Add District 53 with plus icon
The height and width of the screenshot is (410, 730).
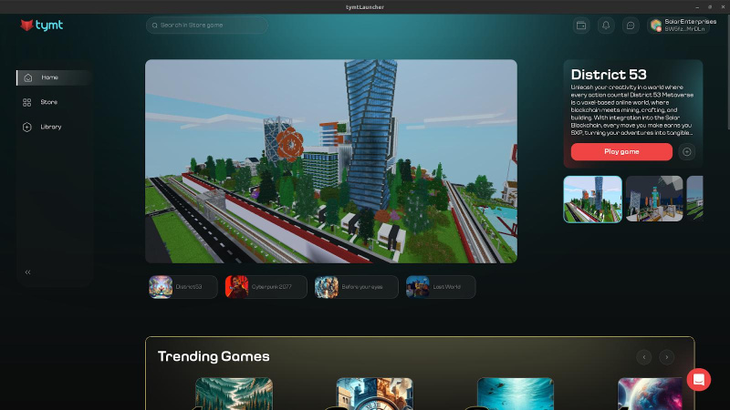pyautogui.click(x=687, y=152)
